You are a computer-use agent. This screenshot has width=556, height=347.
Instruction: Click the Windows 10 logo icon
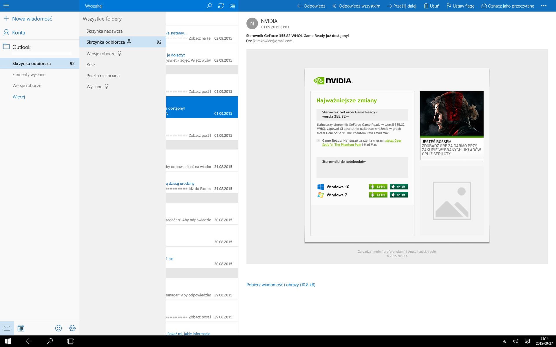point(321,187)
